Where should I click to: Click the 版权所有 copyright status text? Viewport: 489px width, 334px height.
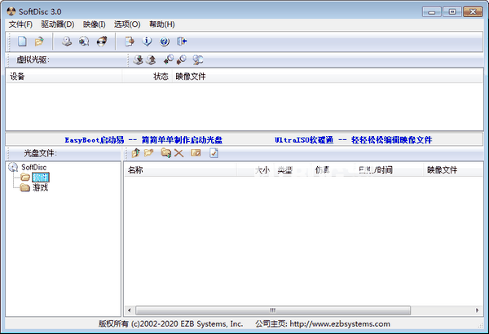pyautogui.click(x=170, y=324)
